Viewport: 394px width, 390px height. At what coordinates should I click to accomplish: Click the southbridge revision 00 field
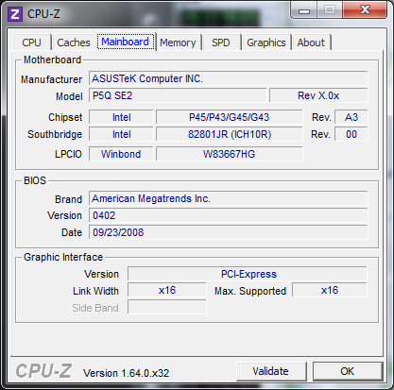coord(351,134)
